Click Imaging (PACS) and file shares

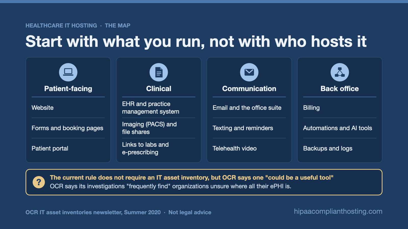(149, 128)
